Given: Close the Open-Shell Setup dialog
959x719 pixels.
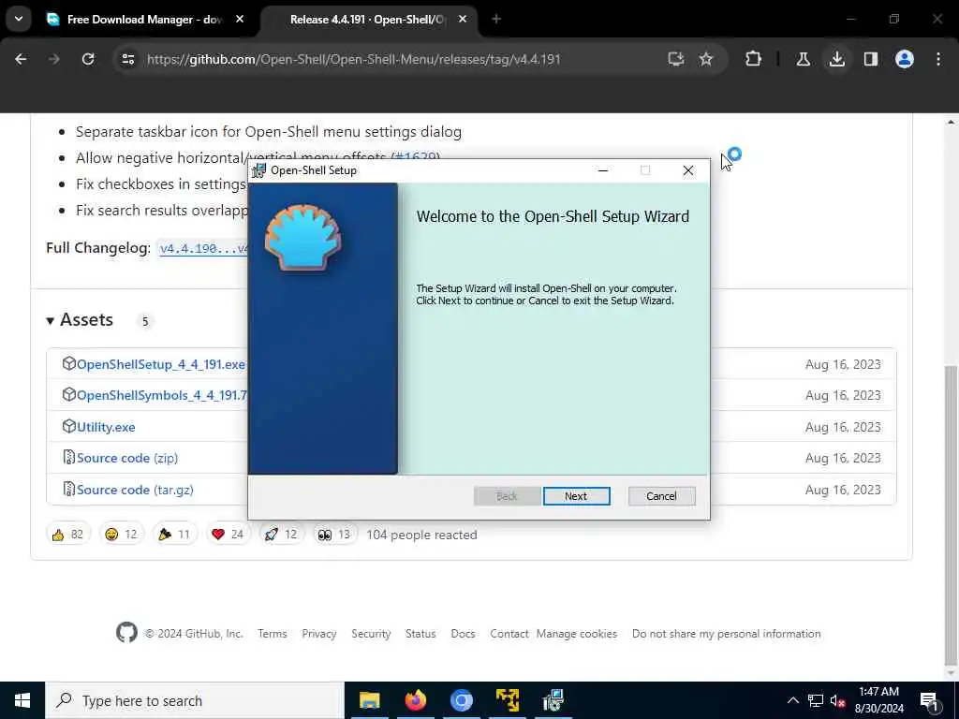Looking at the screenshot, I should [688, 170].
